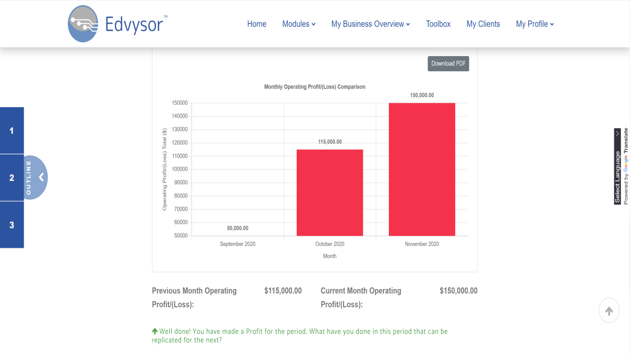Select the September 2020 axis label
The image size is (630, 354).
238,244
